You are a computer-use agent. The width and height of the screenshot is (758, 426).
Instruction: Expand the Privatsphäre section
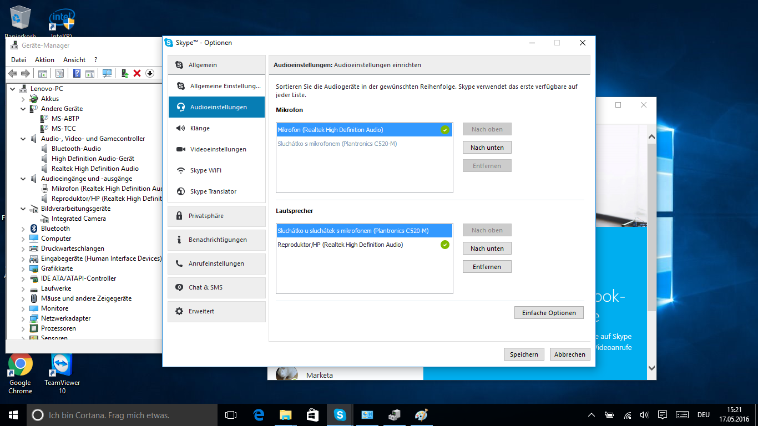217,216
